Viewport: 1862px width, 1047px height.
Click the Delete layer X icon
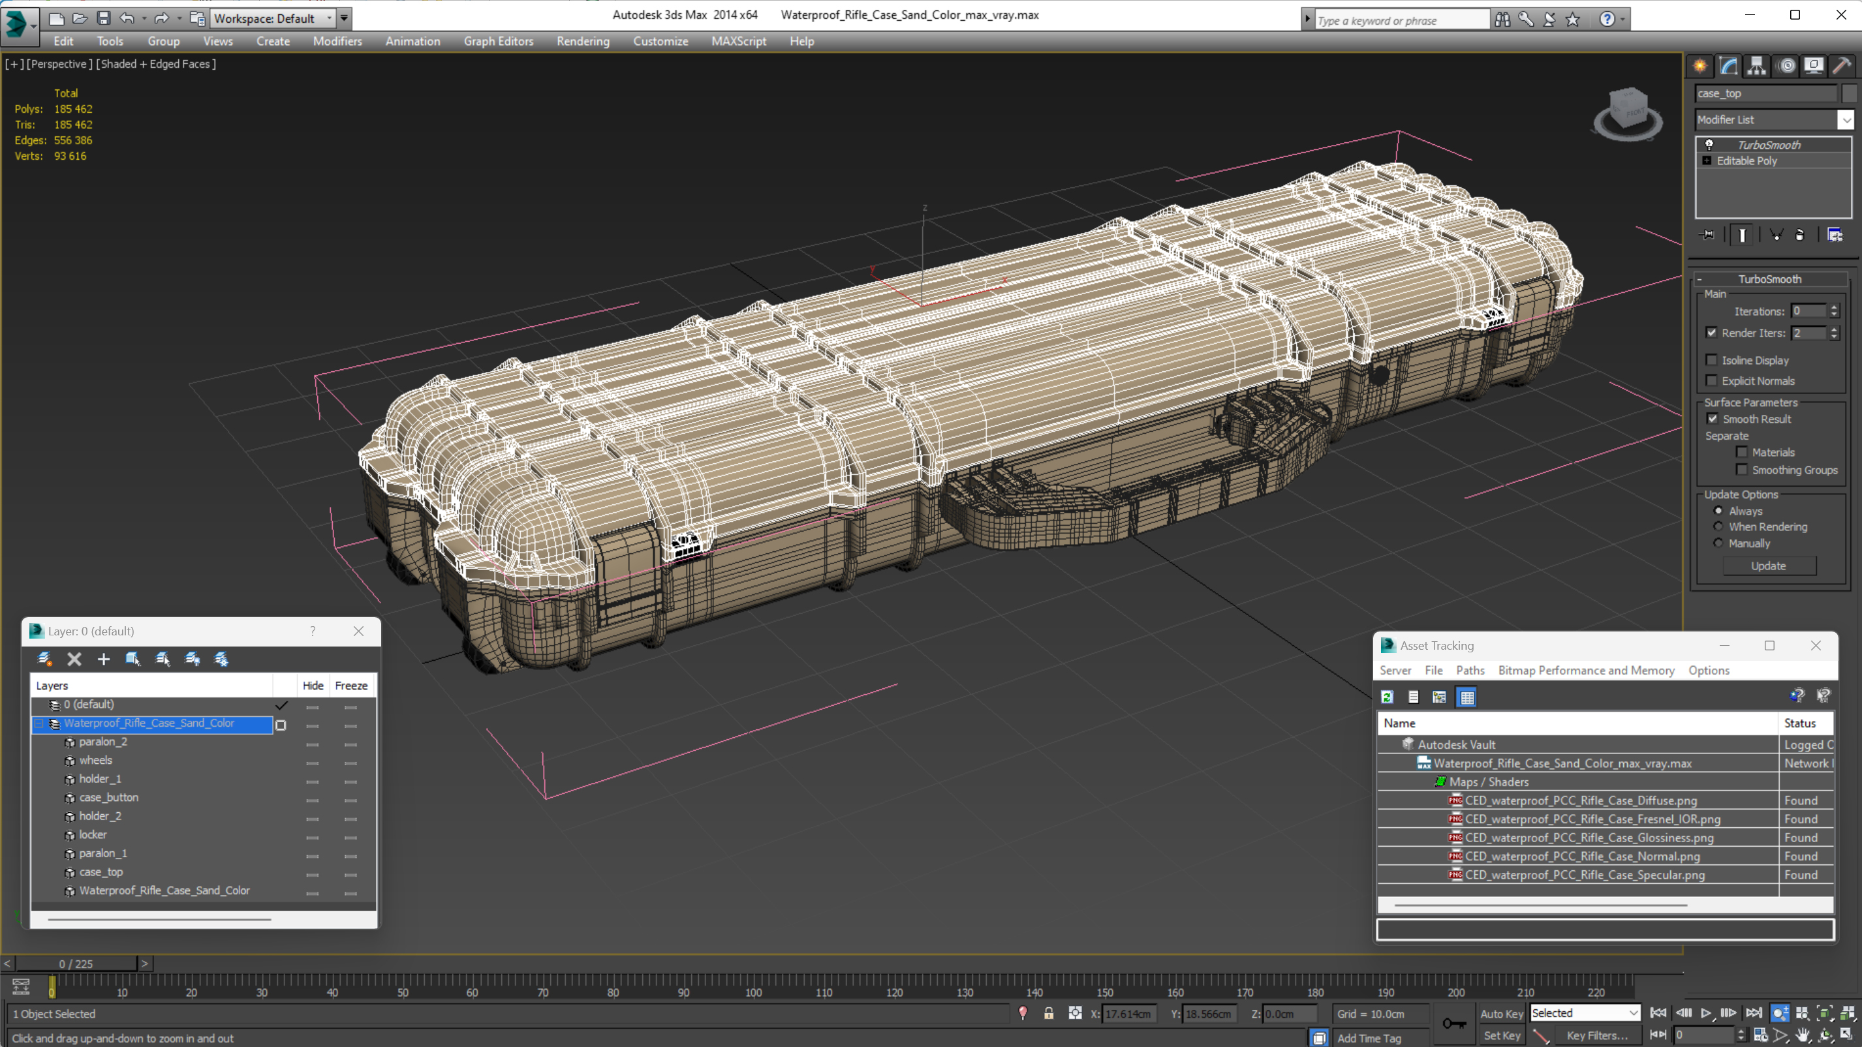coord(74,659)
